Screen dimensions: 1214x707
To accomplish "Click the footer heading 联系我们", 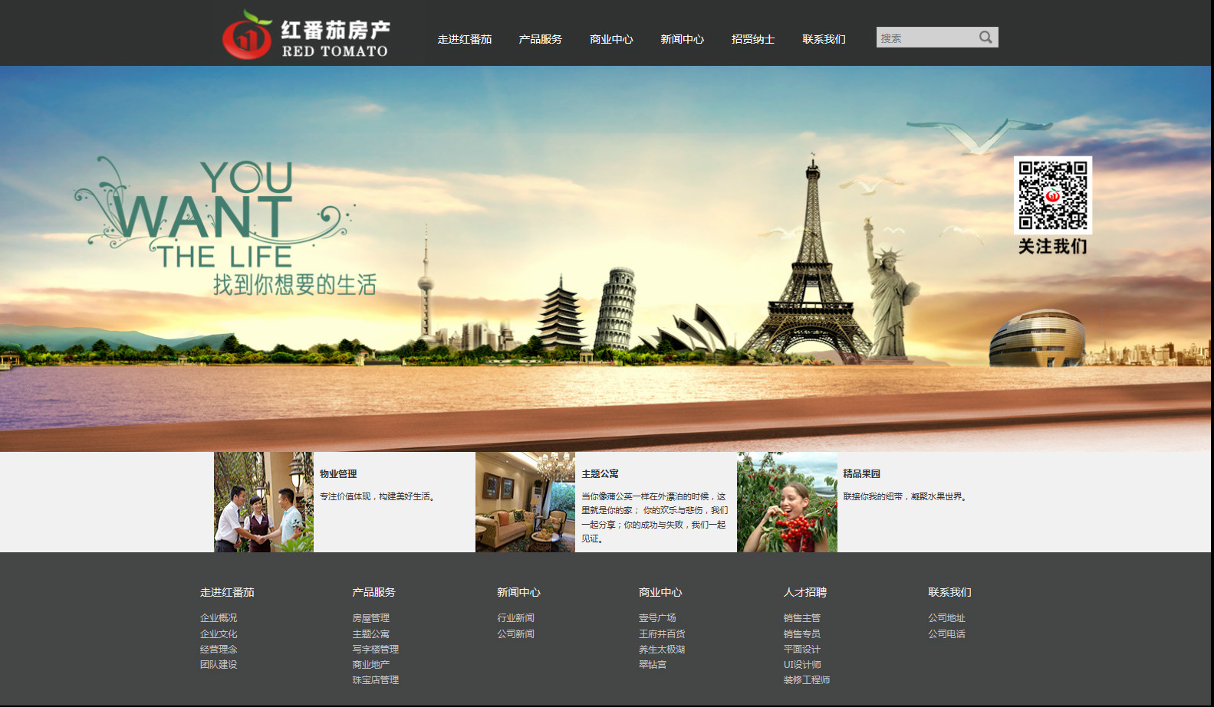I will pyautogui.click(x=949, y=592).
